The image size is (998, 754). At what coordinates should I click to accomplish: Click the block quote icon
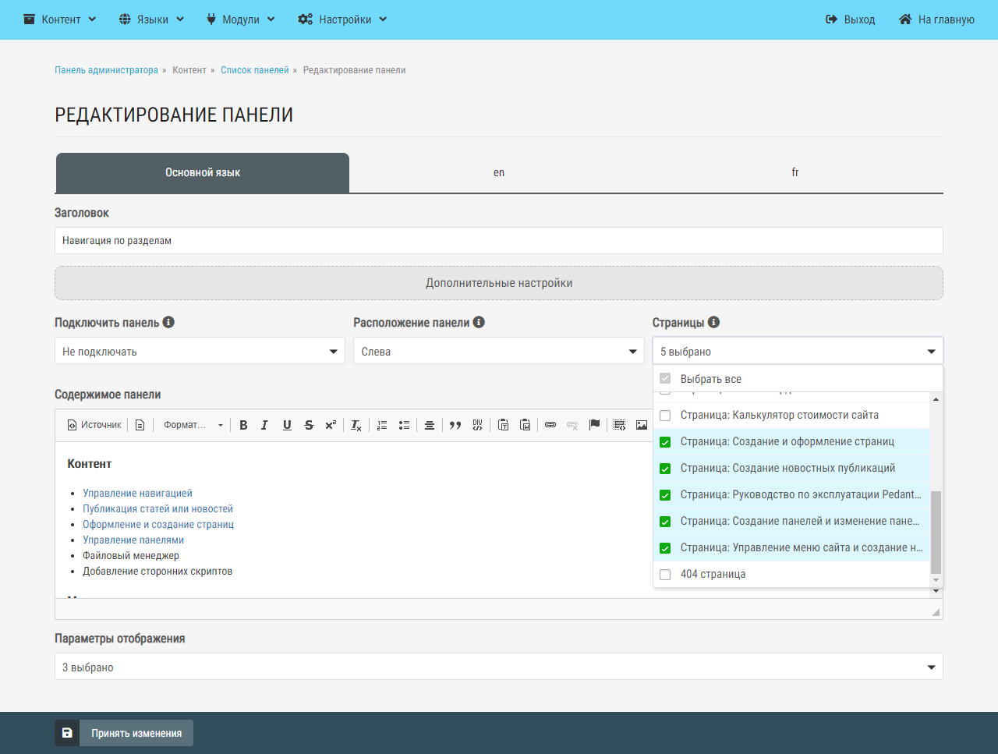tap(455, 425)
